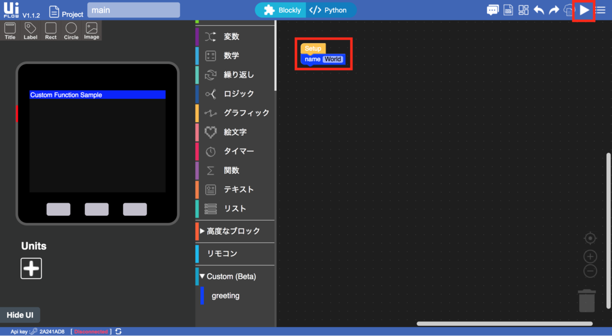Click the left device button
The height and width of the screenshot is (336, 612).
pyautogui.click(x=59, y=209)
